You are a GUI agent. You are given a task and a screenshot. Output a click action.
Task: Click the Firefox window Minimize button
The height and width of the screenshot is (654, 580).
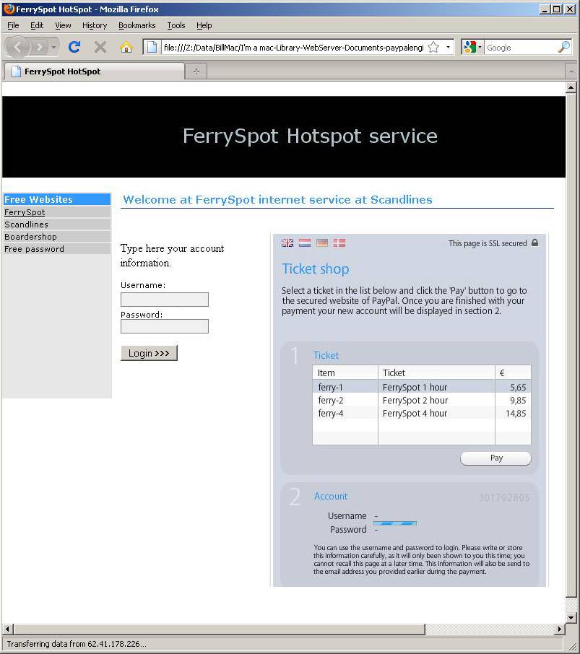(x=545, y=9)
